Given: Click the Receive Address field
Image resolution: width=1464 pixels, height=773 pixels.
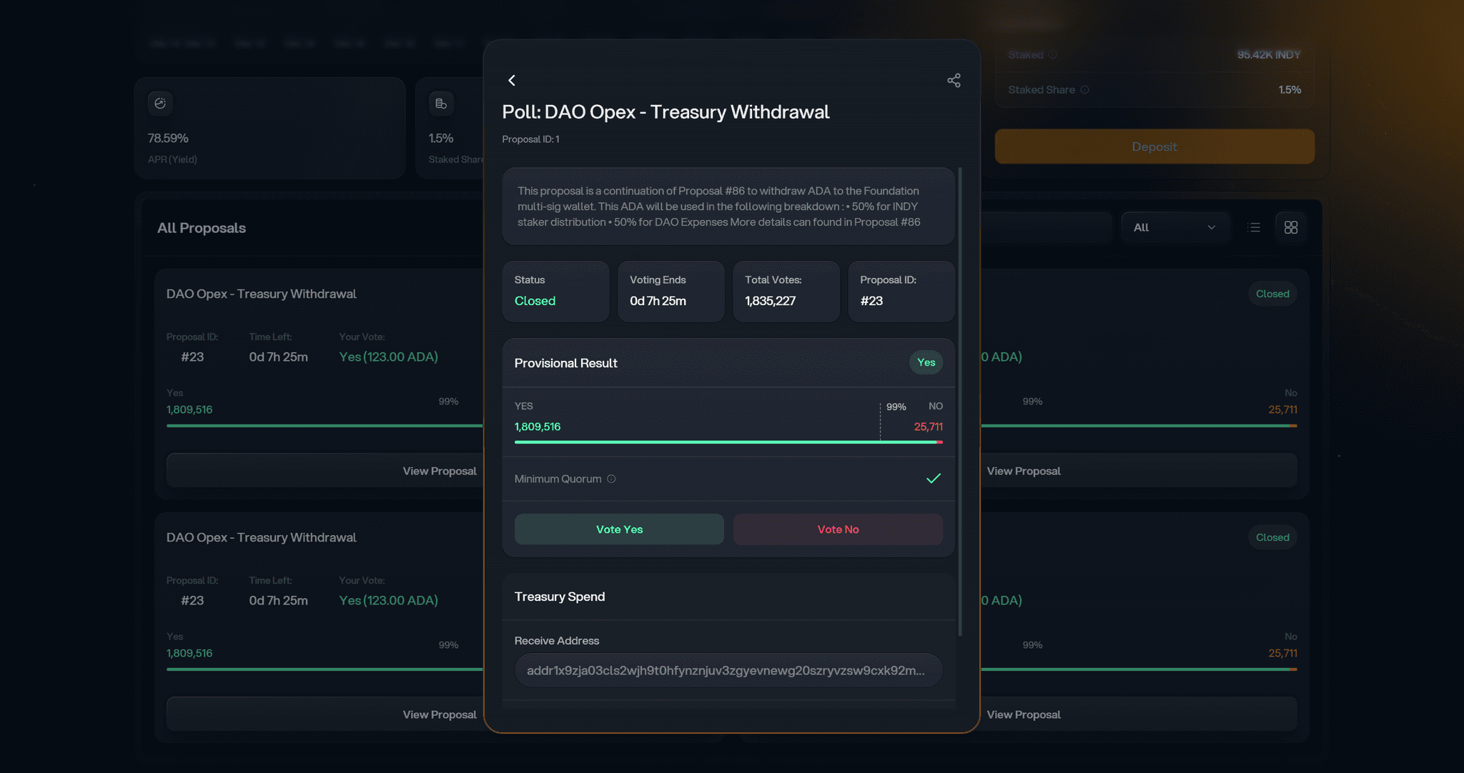Looking at the screenshot, I should tap(728, 670).
